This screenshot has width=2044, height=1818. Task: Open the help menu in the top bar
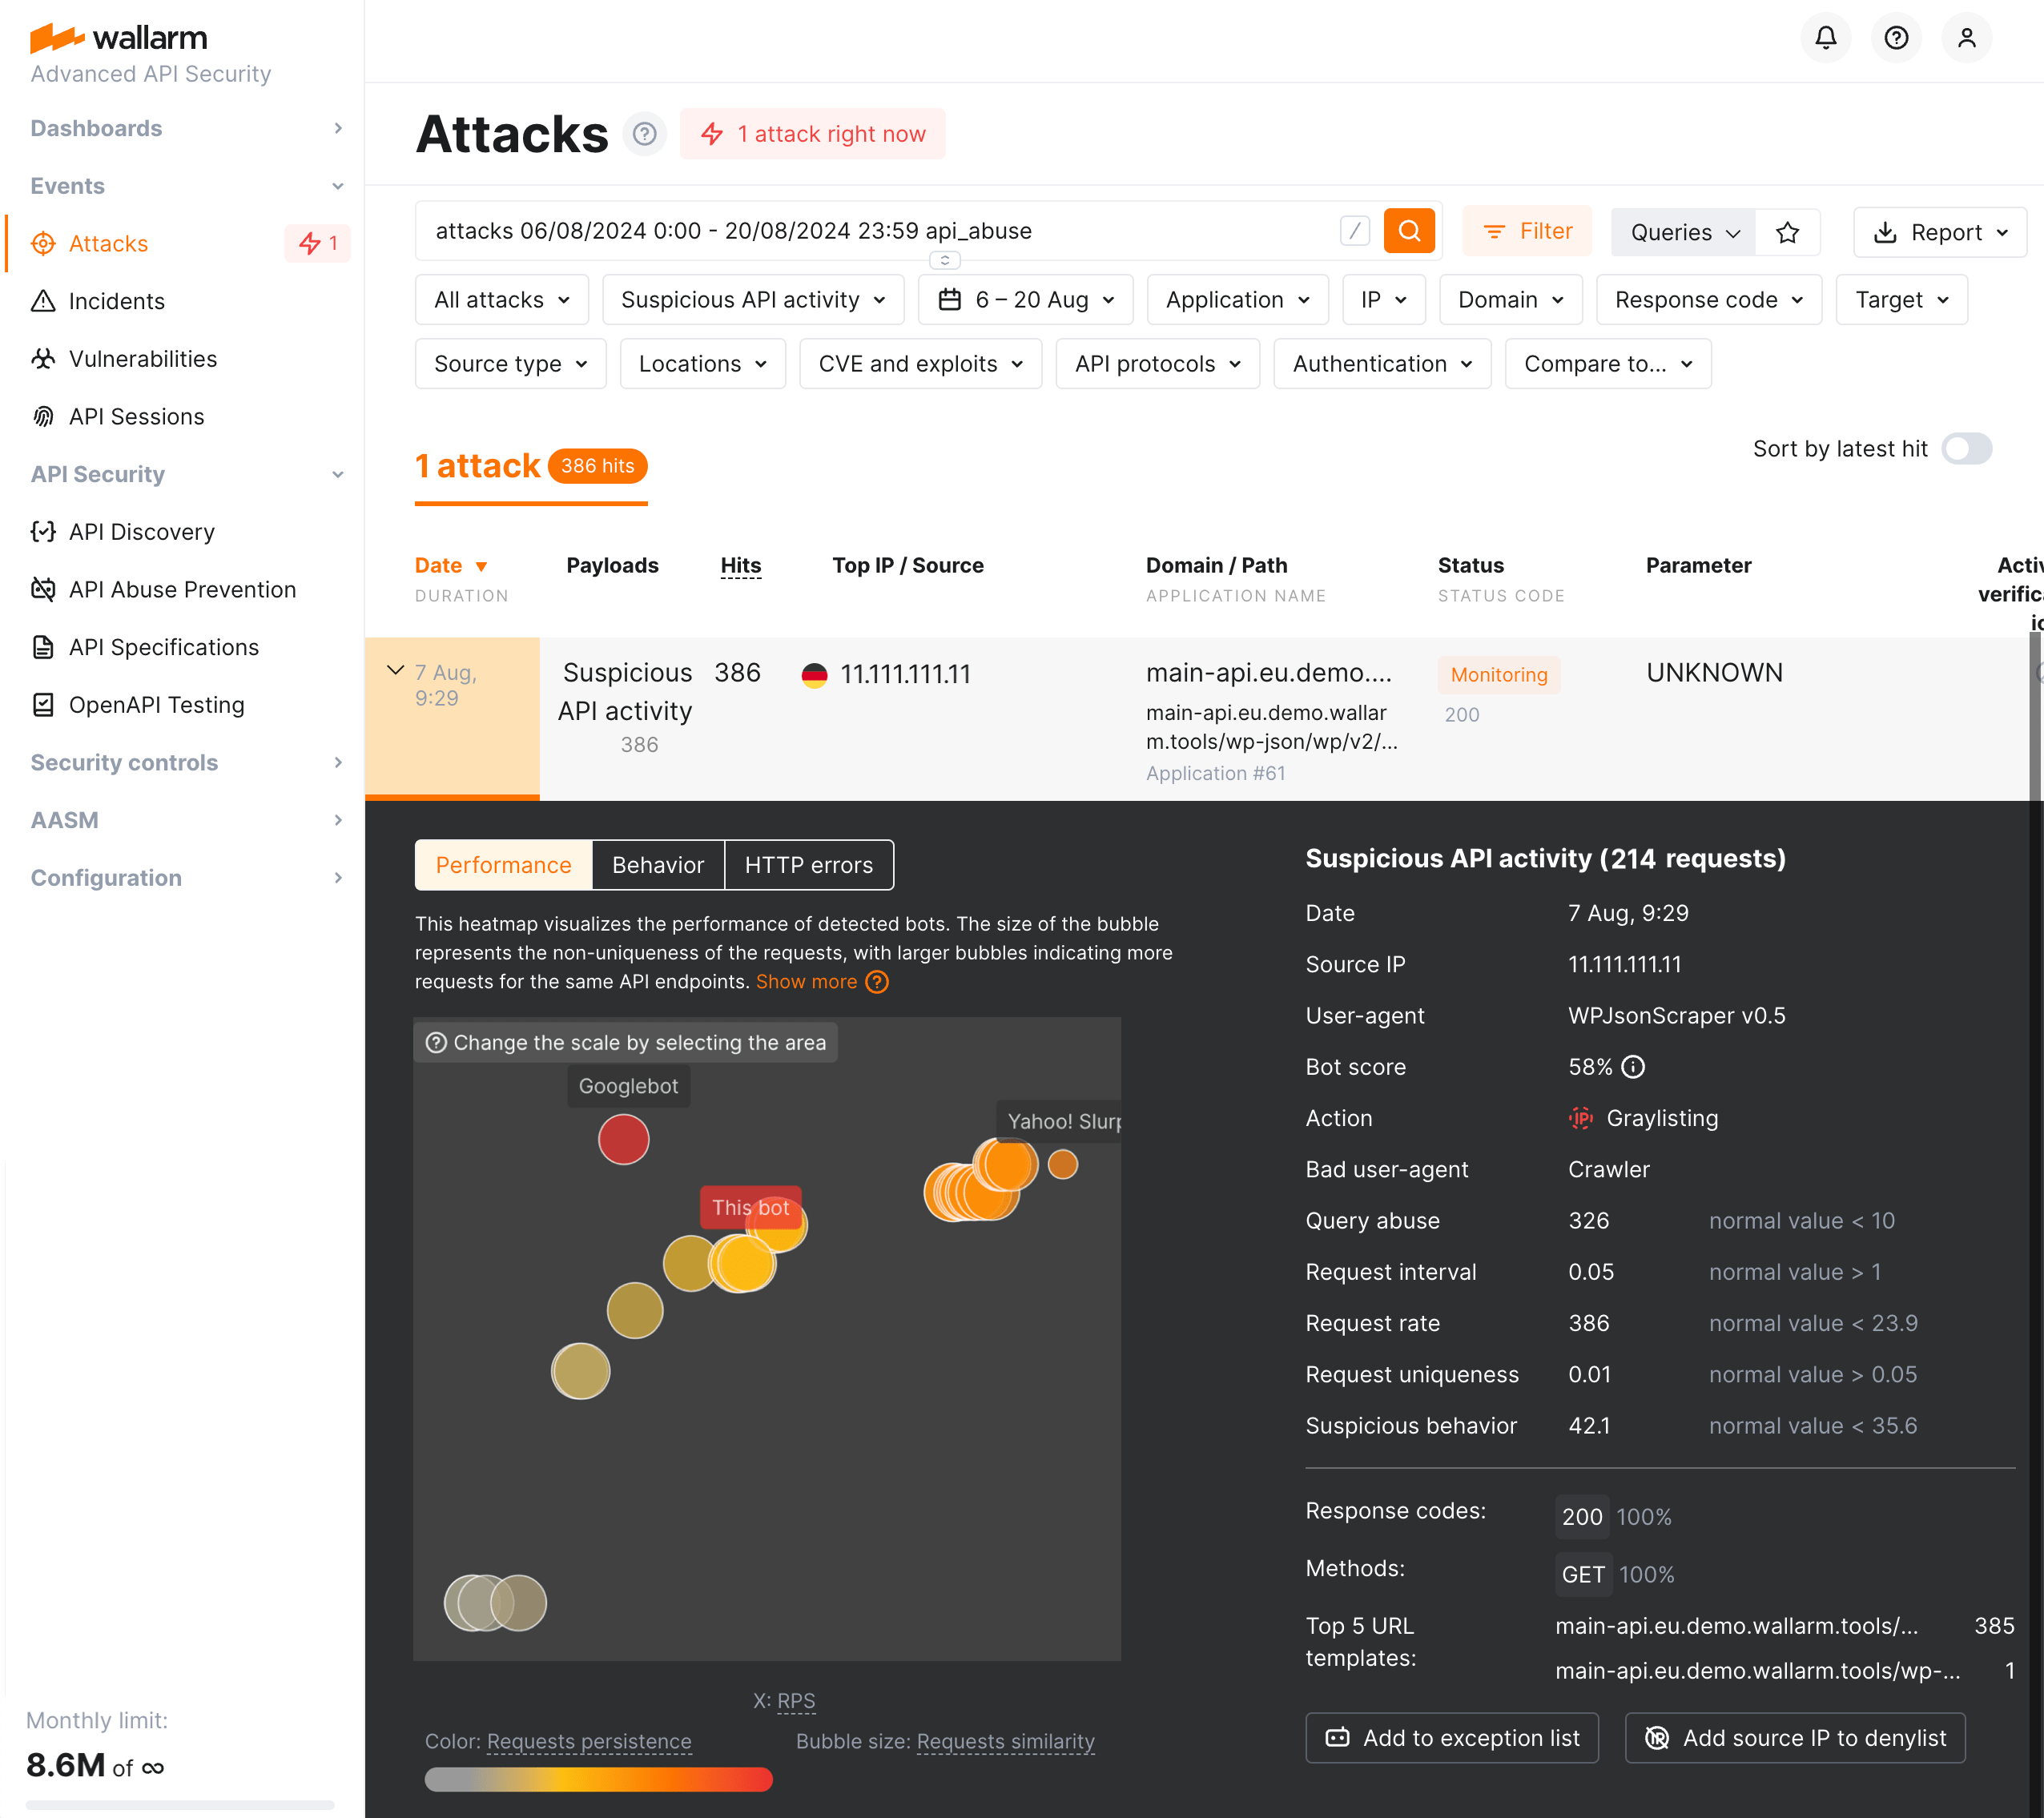point(1896,38)
